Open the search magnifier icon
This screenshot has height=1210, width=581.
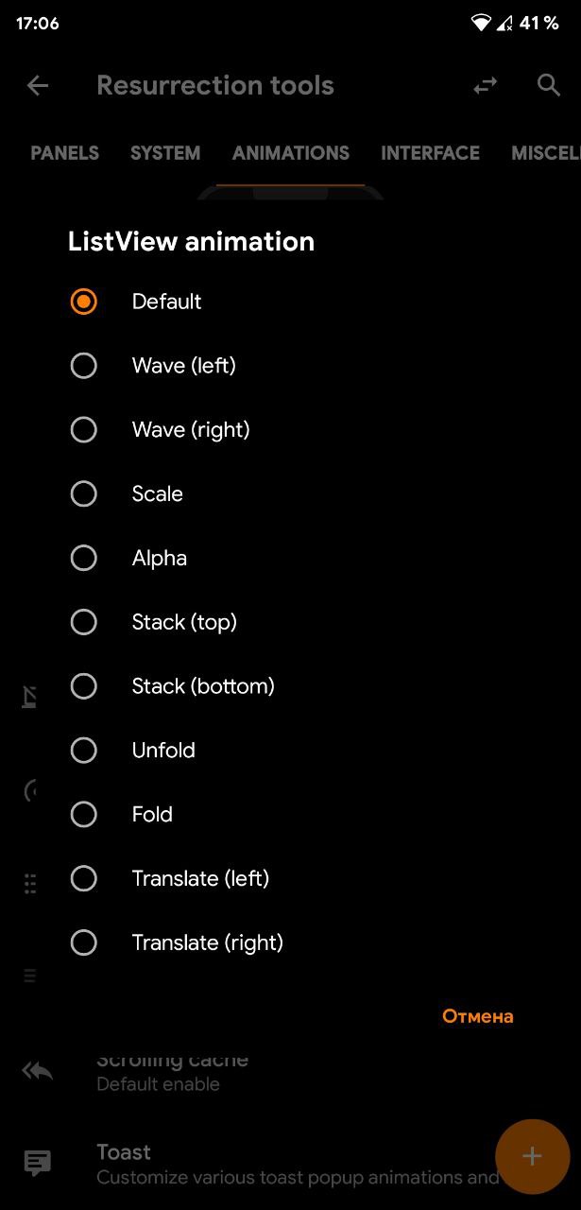pyautogui.click(x=549, y=85)
